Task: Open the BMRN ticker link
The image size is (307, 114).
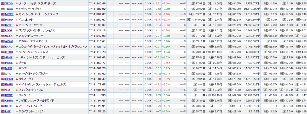Action: tap(9, 84)
